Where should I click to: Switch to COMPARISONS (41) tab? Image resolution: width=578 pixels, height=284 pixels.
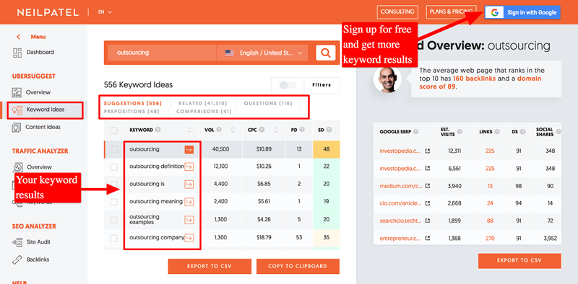pyautogui.click(x=204, y=112)
